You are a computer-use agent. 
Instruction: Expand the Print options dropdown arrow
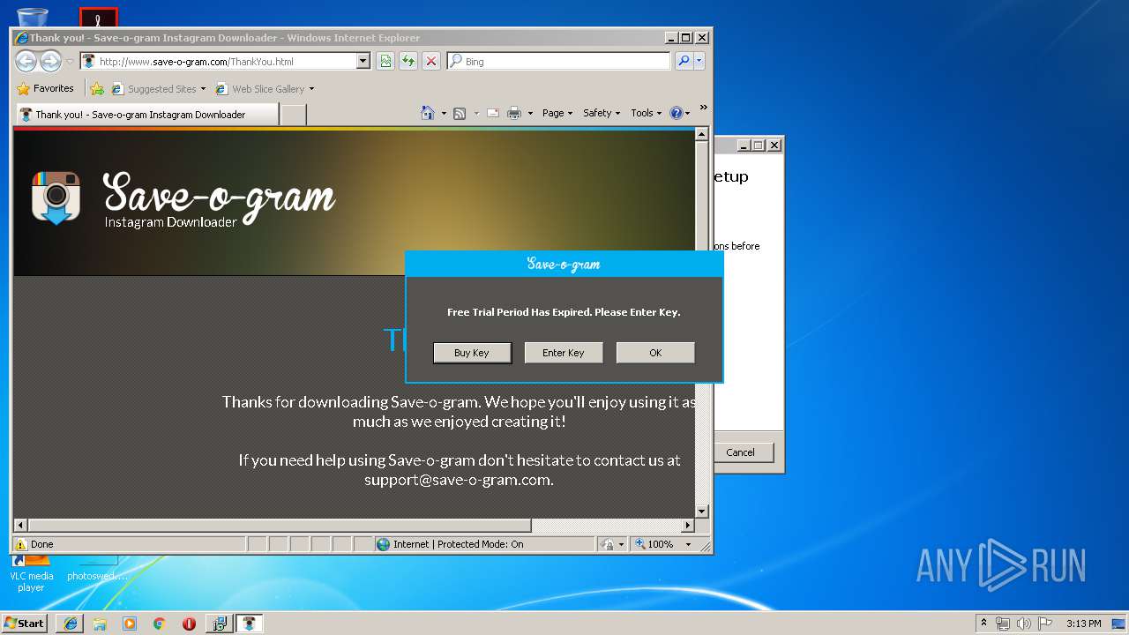pyautogui.click(x=530, y=113)
